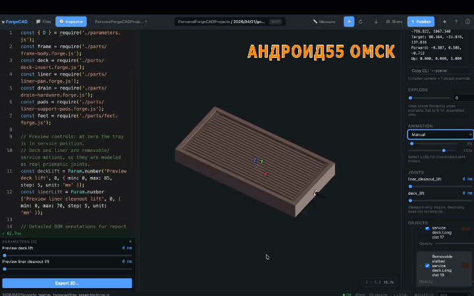Toggle Long slat 17 visibility checkbox
This screenshot has height=296, width=474.
[427, 228]
